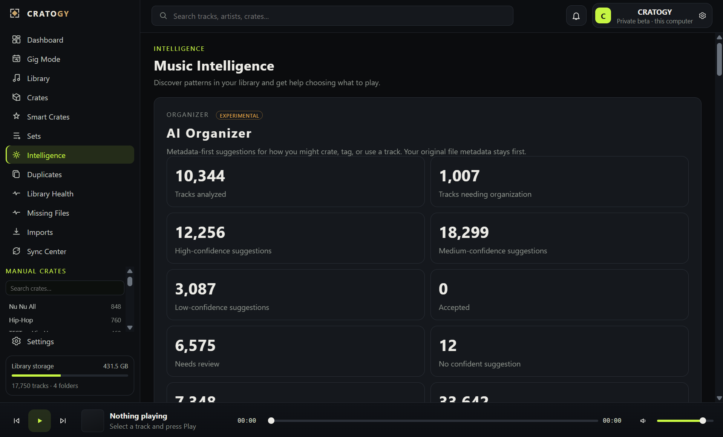This screenshot has width=723, height=437.
Task: Click the elapsed time 00:00 label
Action: 247,421
